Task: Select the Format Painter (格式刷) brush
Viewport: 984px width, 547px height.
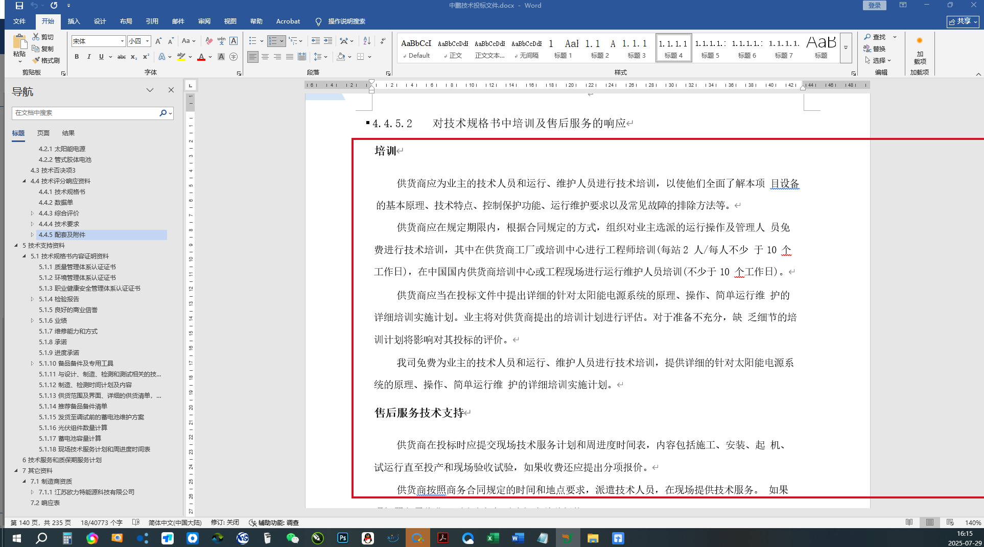Action: [x=45, y=60]
